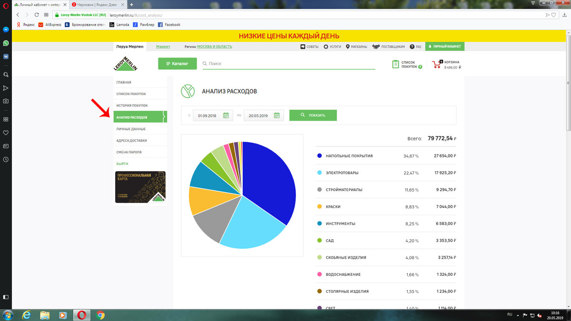The height and width of the screenshot is (321, 571).
Task: Open the Каталог dropdown button
Action: (x=177, y=63)
